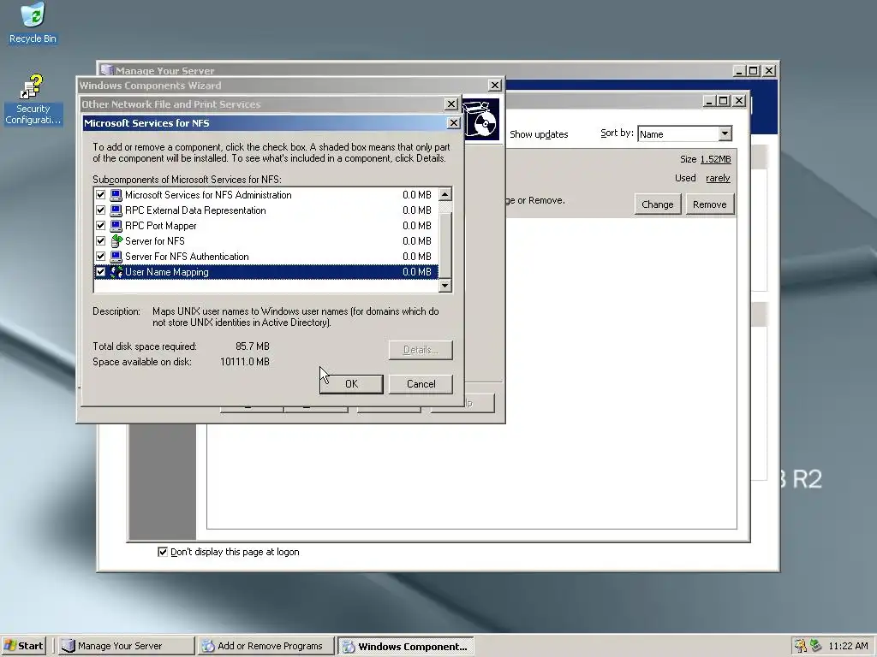Viewport: 877px width, 657px height.
Task: Toggle Server For NFS Authentication checkbox
Action: pos(101,257)
